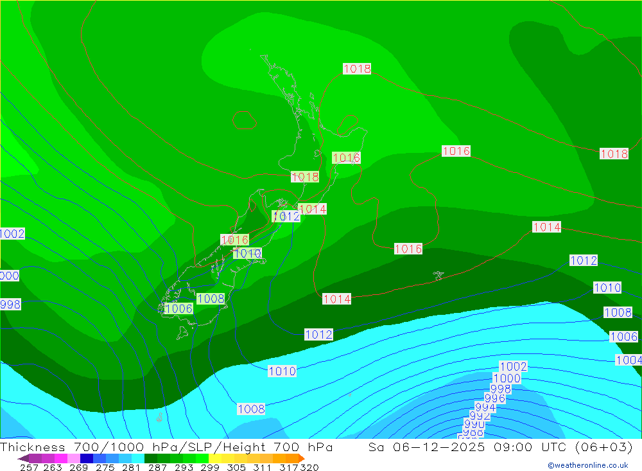Click the dark blue legend swatch
This screenshot has height=471, width=642.
[87, 458]
